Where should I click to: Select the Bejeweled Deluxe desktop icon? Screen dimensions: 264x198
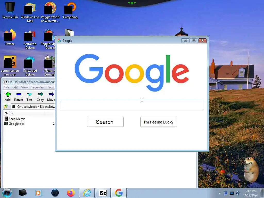(30, 66)
